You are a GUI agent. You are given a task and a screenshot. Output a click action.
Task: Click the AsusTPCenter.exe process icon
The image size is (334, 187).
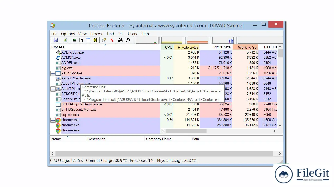(58, 78)
